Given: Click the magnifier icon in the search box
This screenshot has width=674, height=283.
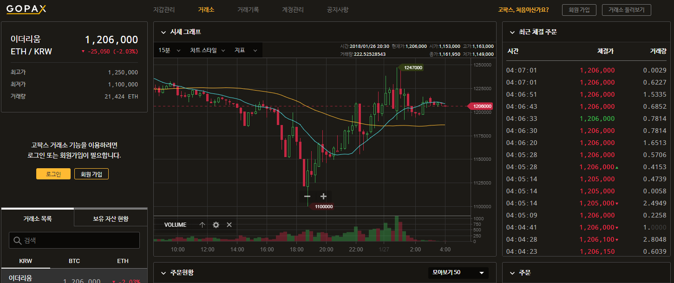Looking at the screenshot, I should (x=18, y=240).
